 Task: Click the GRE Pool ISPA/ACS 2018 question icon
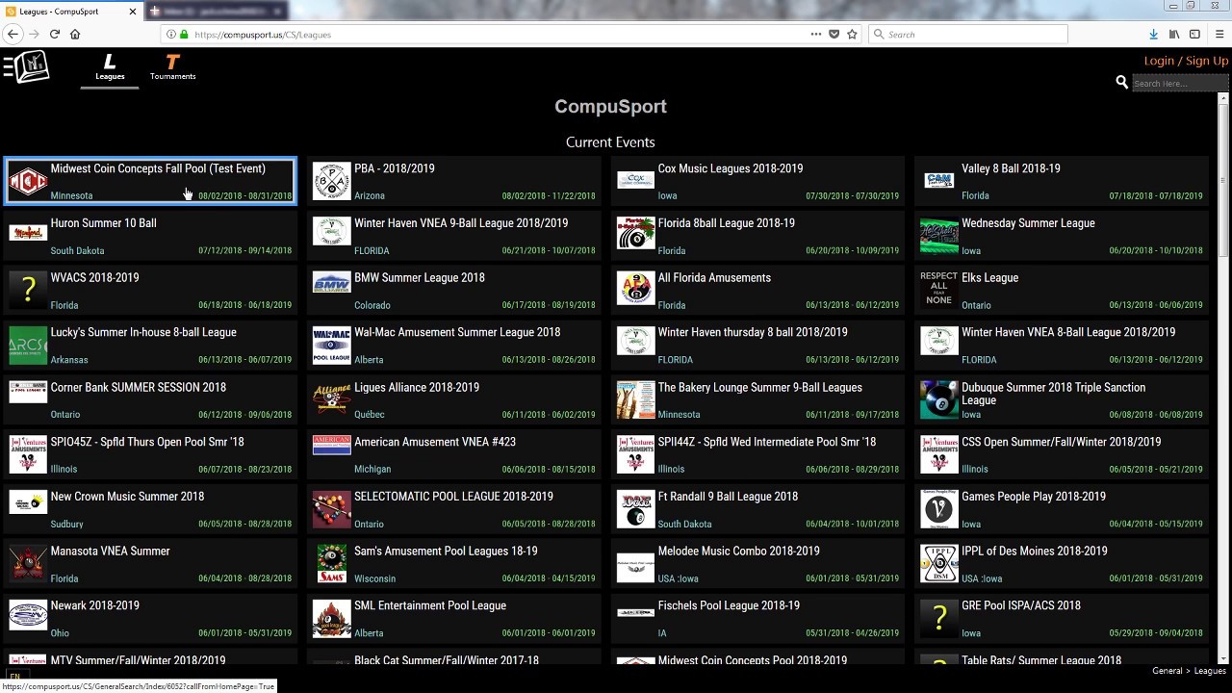[939, 619]
